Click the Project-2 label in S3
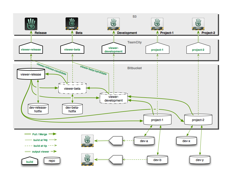The image size is (232, 181). point(208,33)
